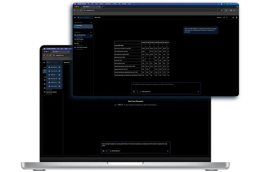
Task: Reload the page in front Chrome window
Action: tap(81, 10)
